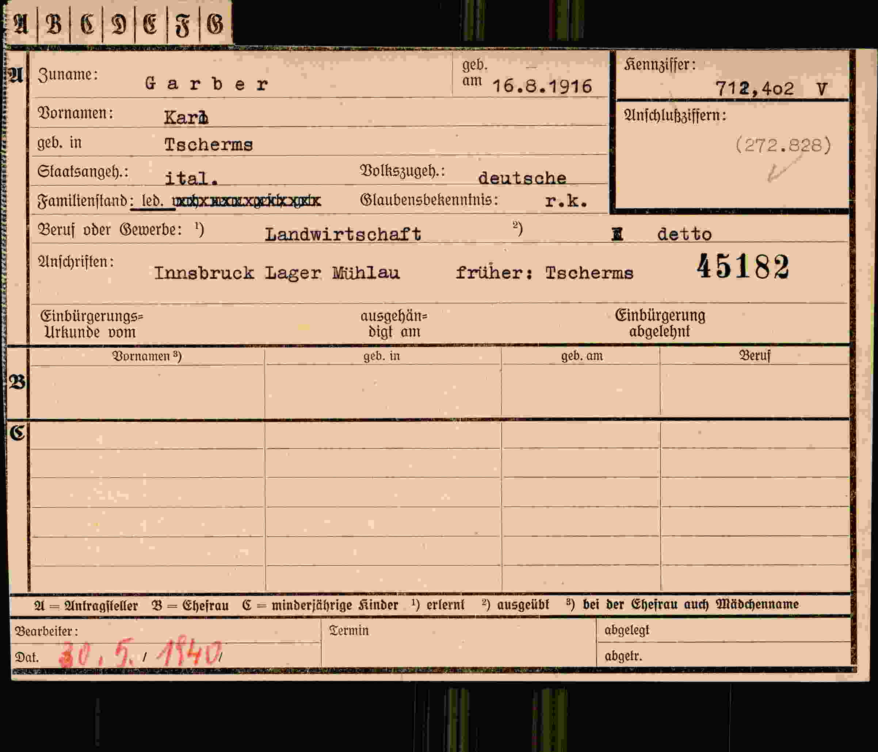This screenshot has width=878, height=752.
Task: Click the section A marker beside Zuname
Action: point(16,75)
